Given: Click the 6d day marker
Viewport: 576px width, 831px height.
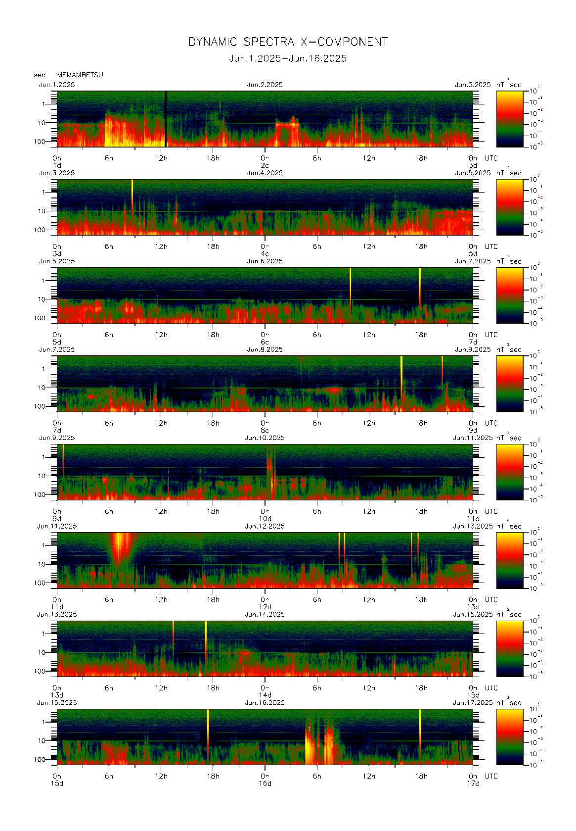Looking at the screenshot, I should pos(265,342).
